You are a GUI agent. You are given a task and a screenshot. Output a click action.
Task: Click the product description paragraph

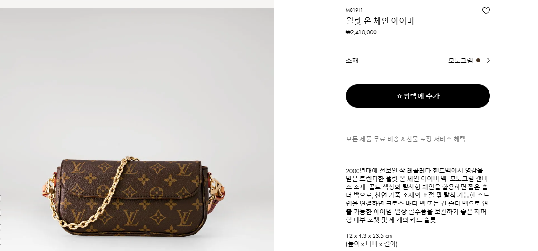point(418,195)
